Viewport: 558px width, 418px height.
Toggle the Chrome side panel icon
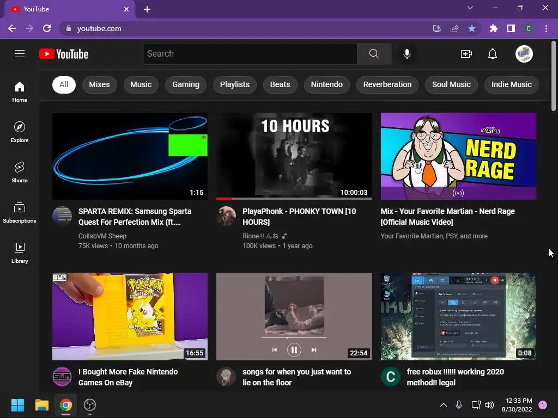[x=511, y=28]
